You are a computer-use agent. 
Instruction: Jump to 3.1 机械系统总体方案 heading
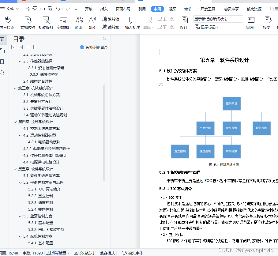(x=42, y=95)
